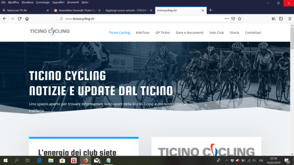Viewport: 294px width, 165px height.
Task: Open the People icon in system tray
Action: [218, 160]
